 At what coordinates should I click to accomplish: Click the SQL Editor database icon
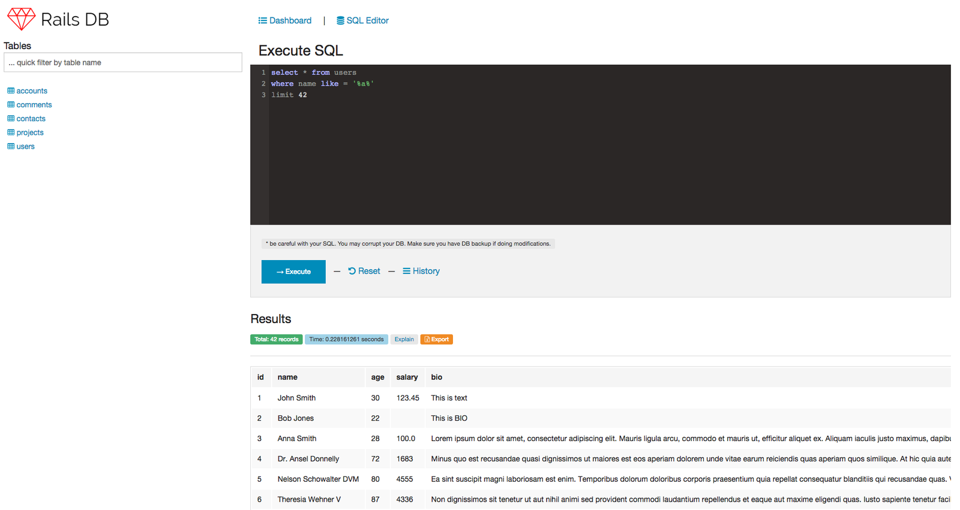pos(340,20)
